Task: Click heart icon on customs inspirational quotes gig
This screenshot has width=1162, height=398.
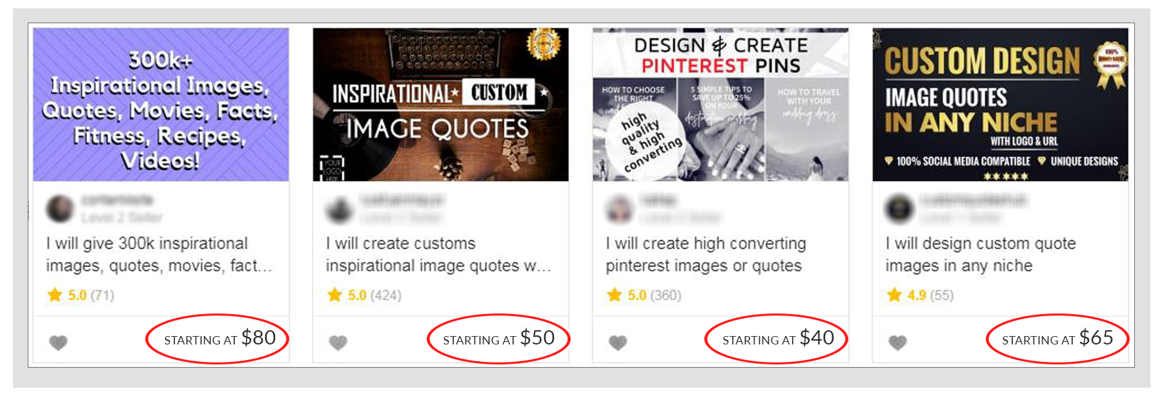Action: point(338,343)
